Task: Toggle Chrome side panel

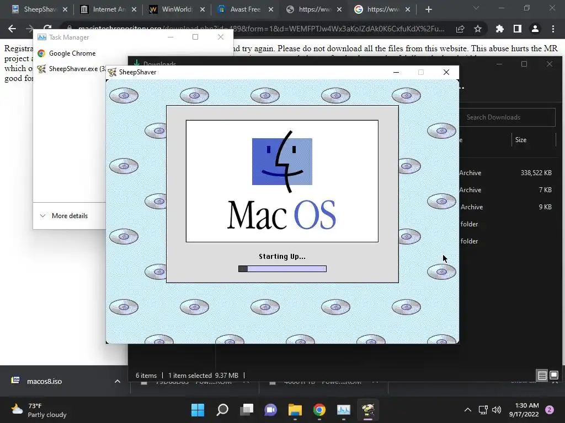Action: point(518,29)
